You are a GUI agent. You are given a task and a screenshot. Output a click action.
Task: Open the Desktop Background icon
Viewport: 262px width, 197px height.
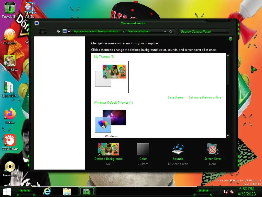coord(108,149)
